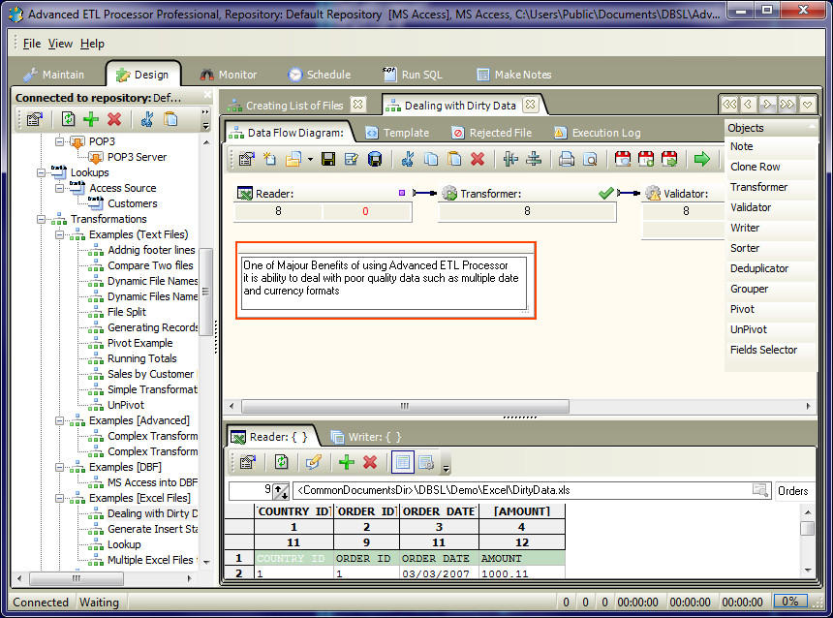Open the Help menu
Image resolution: width=833 pixels, height=618 pixels.
92,44
